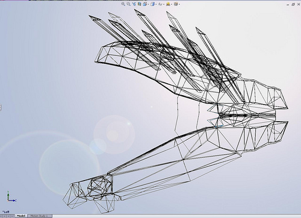
Task: Select the Zoom to Area tool
Action: (x=129, y=4)
